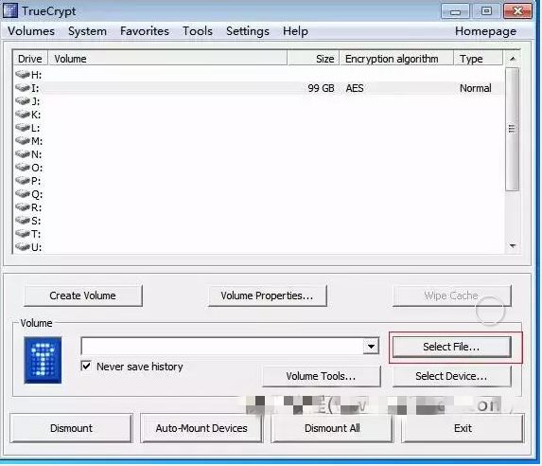Click Auto-Mount Devices button

(201, 428)
